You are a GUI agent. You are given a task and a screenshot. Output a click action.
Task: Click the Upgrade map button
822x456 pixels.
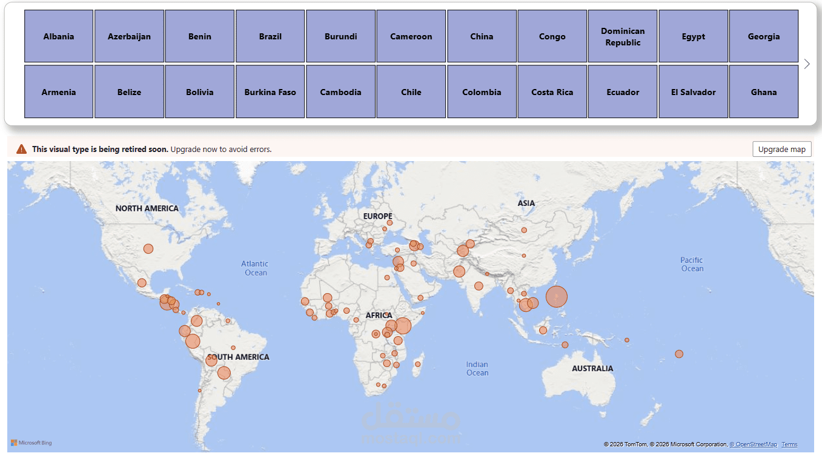[x=781, y=149]
